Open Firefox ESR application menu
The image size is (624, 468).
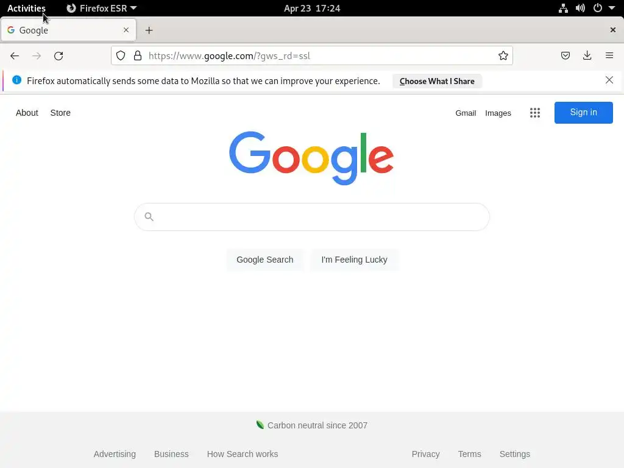coord(102,9)
